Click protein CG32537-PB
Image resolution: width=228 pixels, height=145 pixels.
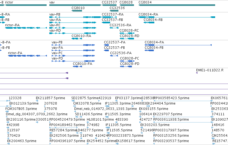106,50
